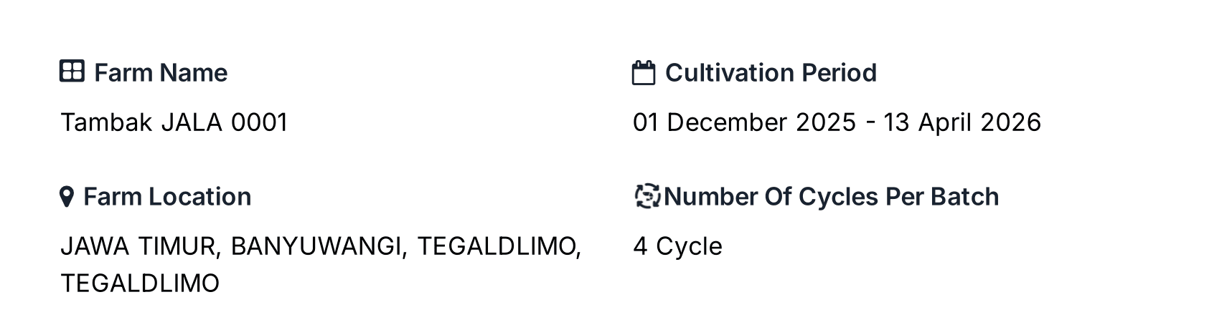Select the Farm Name label
This screenshot has height=335, width=1227.
pos(161,73)
